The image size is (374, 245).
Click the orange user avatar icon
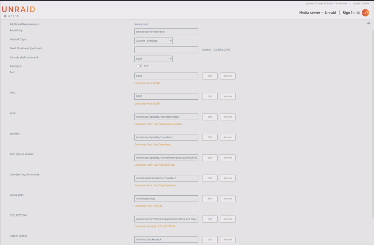365,13
